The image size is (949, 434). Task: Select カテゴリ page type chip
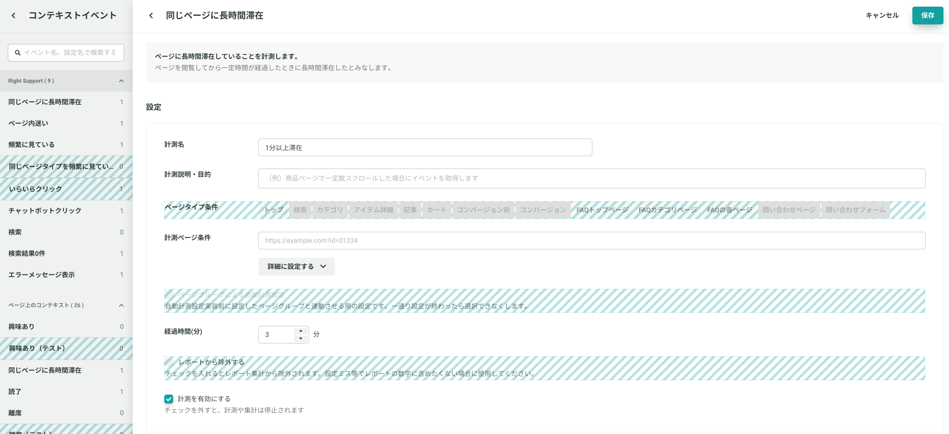[x=330, y=210]
